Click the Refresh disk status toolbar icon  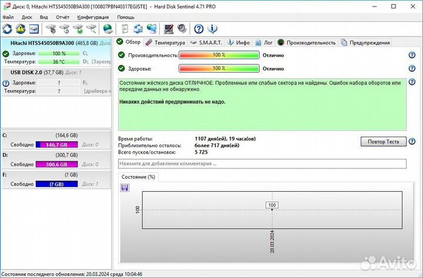click(x=7, y=29)
